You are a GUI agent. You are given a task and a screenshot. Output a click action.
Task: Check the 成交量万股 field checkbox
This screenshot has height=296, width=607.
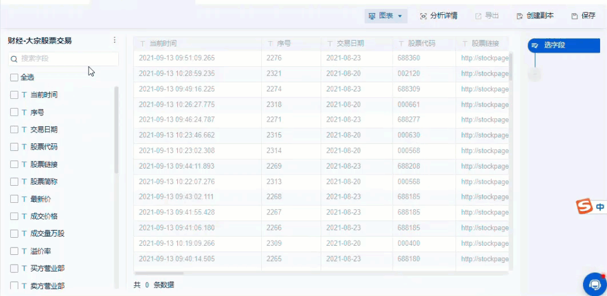[14, 234]
